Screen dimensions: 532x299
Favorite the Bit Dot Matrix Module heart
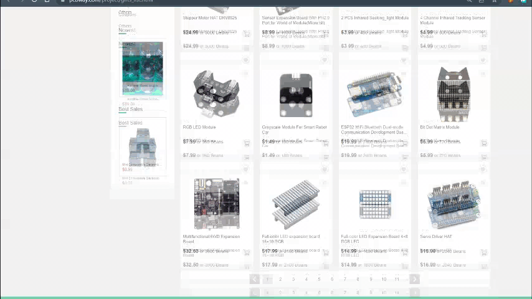click(x=483, y=60)
